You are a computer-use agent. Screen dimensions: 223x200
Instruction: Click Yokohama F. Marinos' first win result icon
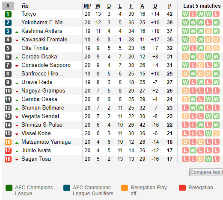click(x=185, y=23)
